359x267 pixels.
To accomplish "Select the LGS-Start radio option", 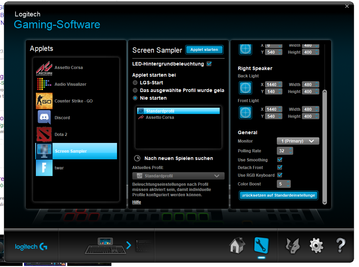I will point(135,83).
